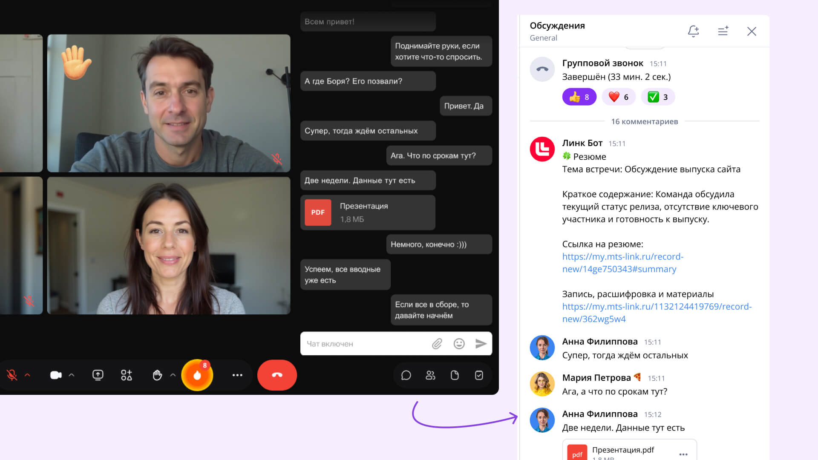Click the paperclip attach icon
Screen dimensions: 818x460
(x=437, y=344)
